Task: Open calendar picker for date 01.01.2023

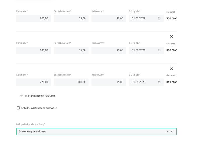Action: tap(159, 18)
